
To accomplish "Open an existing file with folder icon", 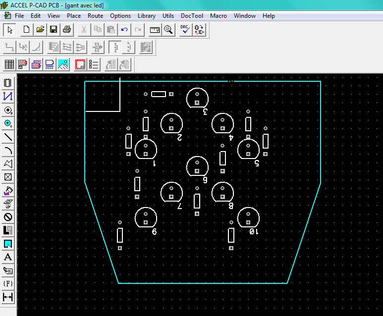I will click(x=40, y=30).
